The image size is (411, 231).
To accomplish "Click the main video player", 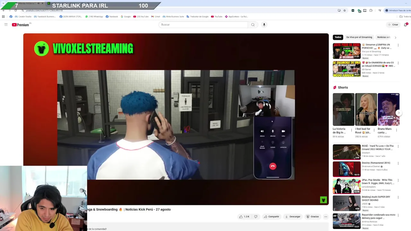I will pos(176,119).
